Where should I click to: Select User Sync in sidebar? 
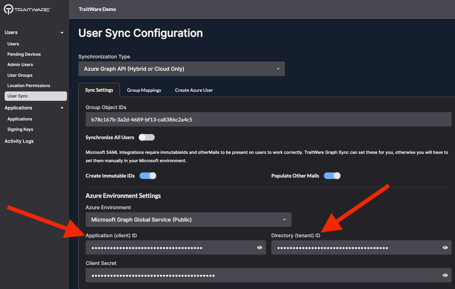(x=36, y=96)
